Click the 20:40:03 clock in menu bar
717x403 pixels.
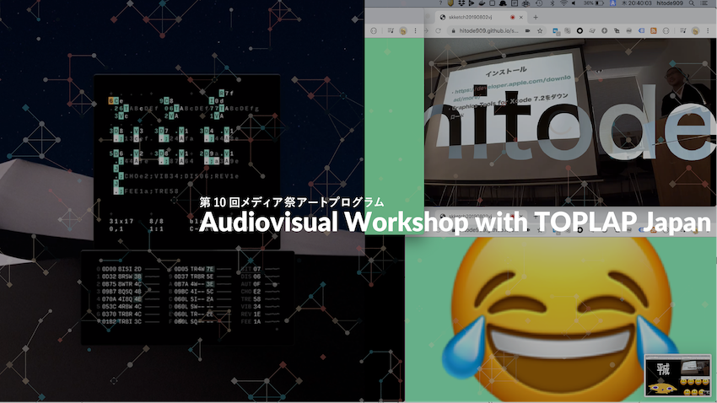coord(640,3)
